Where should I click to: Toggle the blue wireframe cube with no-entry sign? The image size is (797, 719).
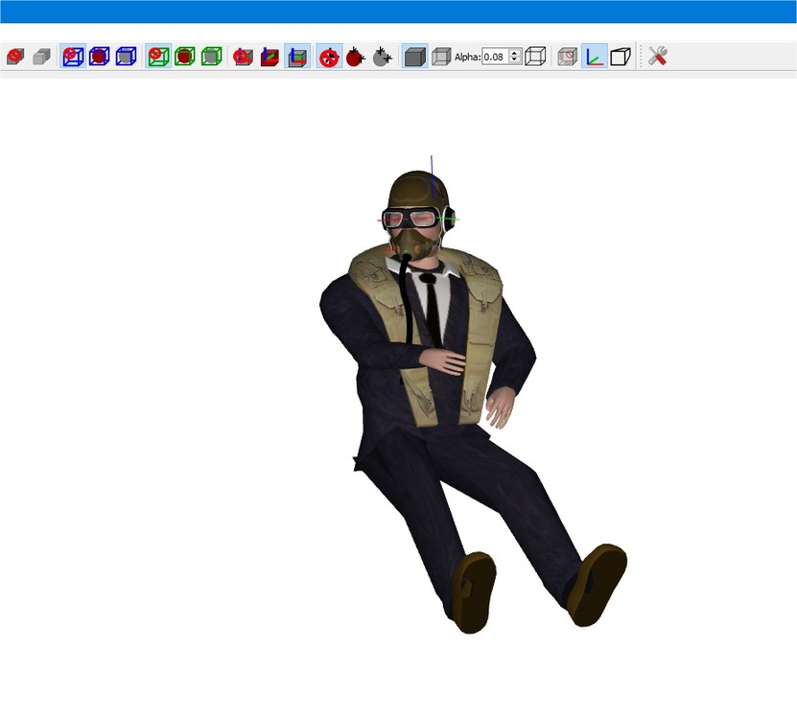click(73, 57)
